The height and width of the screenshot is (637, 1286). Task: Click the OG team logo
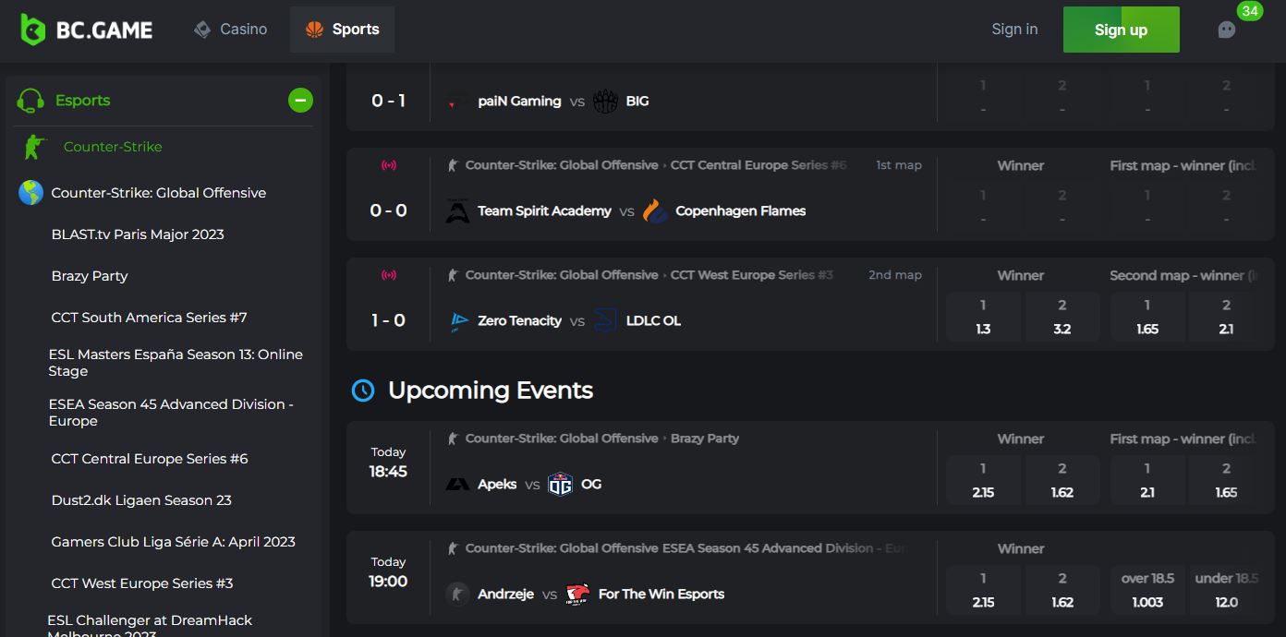click(560, 484)
